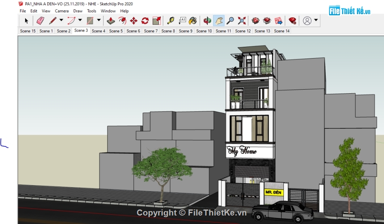Pick the Paint Bucket tool
The width and height of the screenshot is (384, 224).
coord(193,21)
